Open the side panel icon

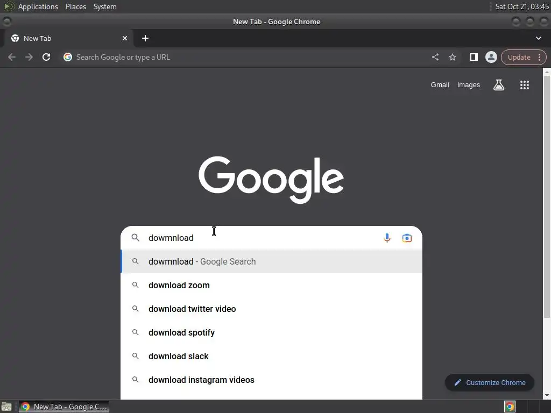[x=474, y=57]
